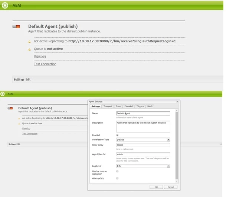This screenshot has width=246, height=220.
Task: Open the Log Level dropdown
Action: (168, 166)
